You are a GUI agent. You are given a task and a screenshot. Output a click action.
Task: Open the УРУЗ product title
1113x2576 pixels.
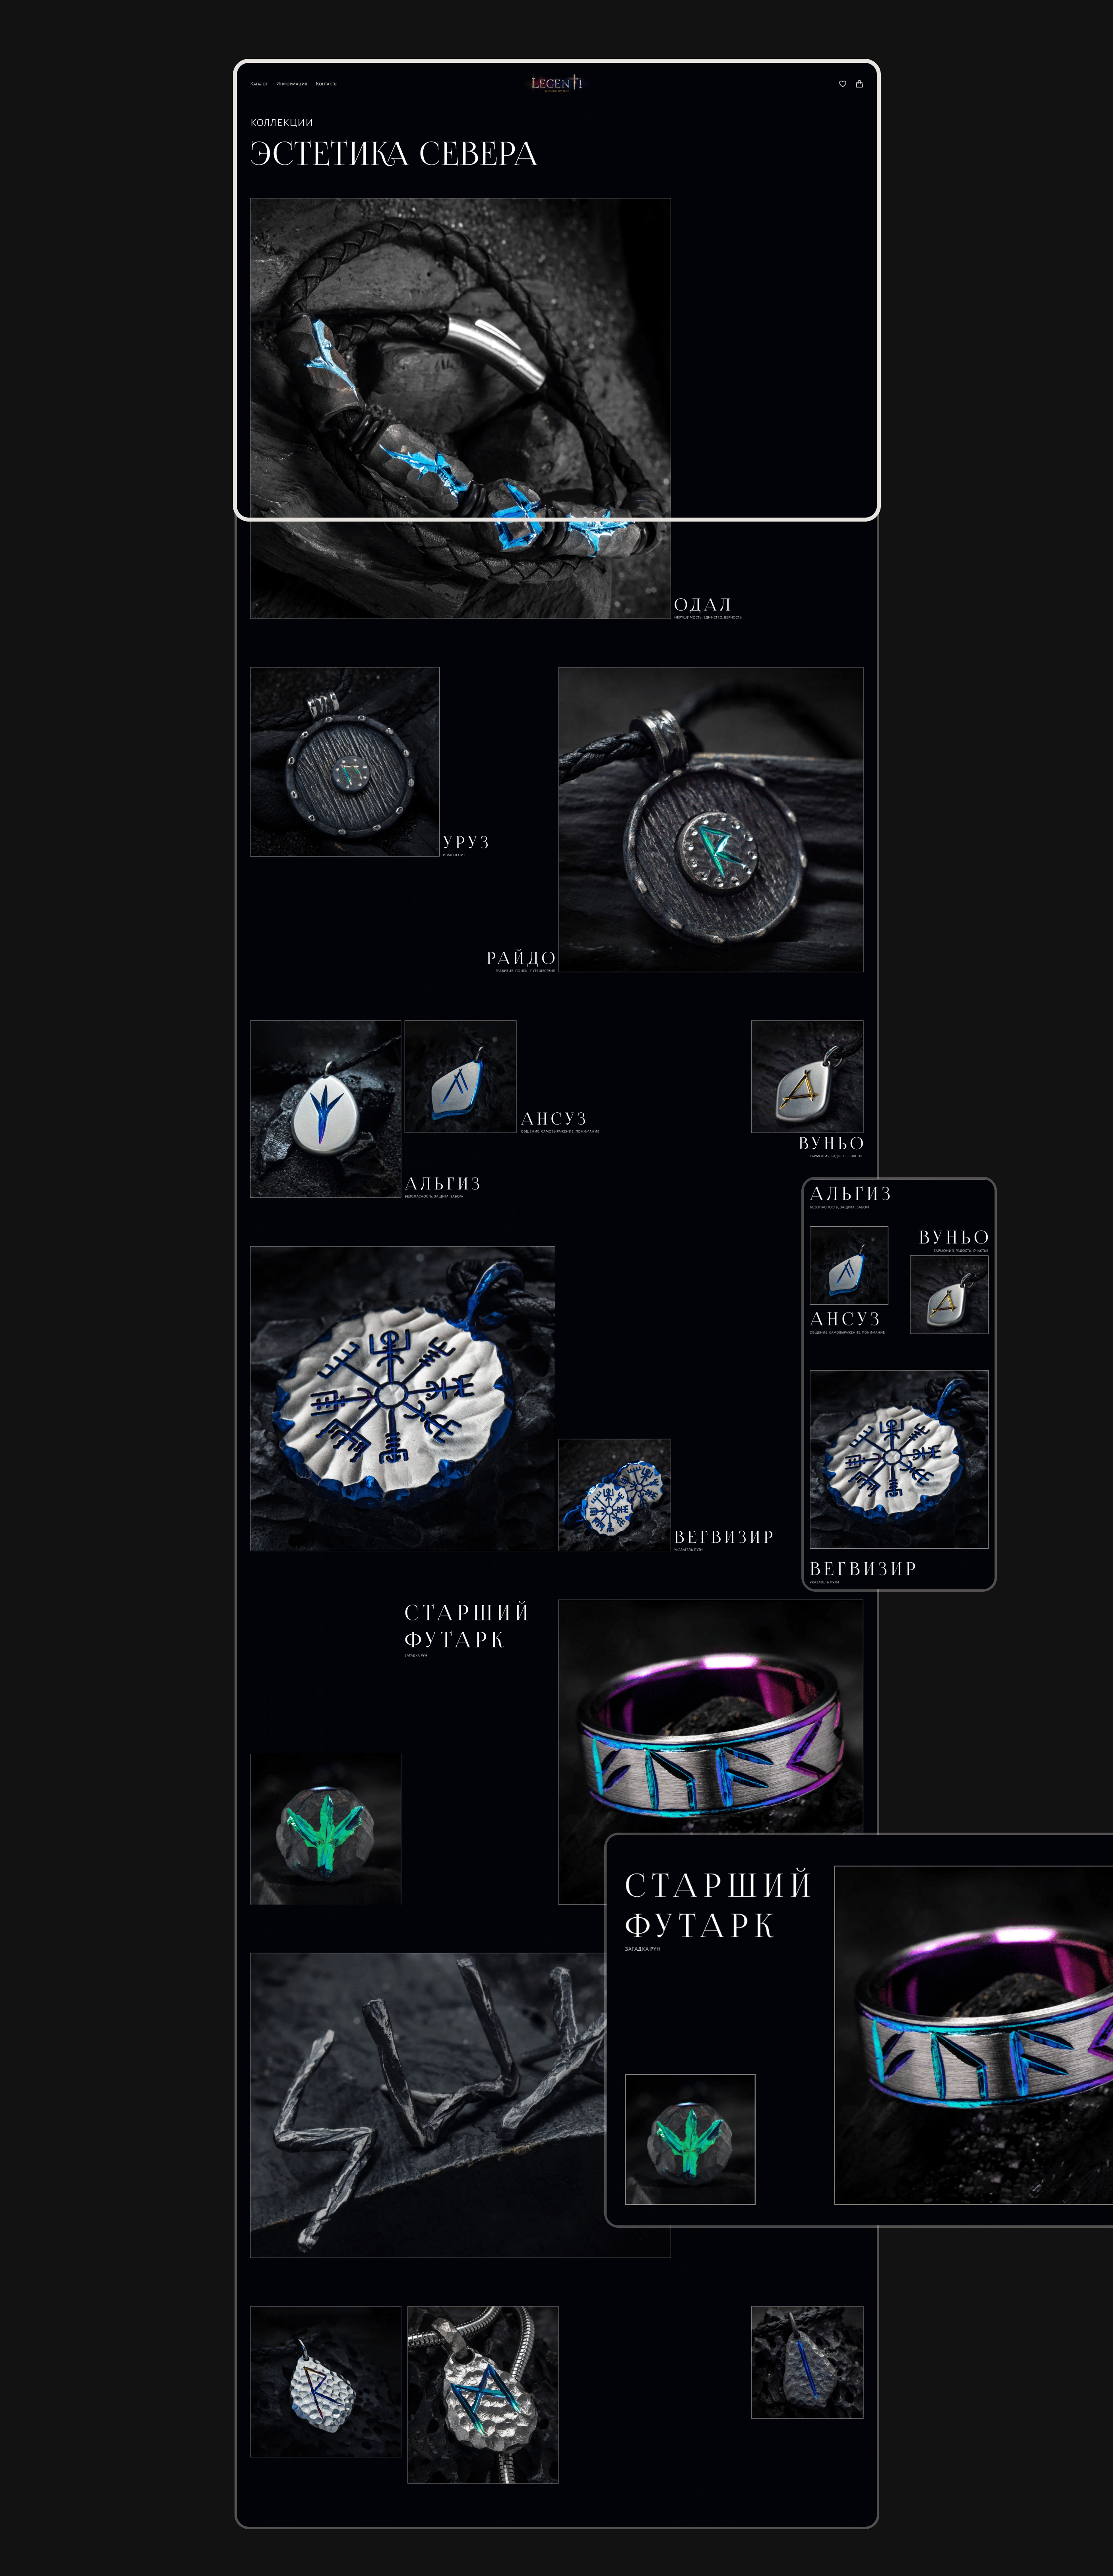coord(466,842)
